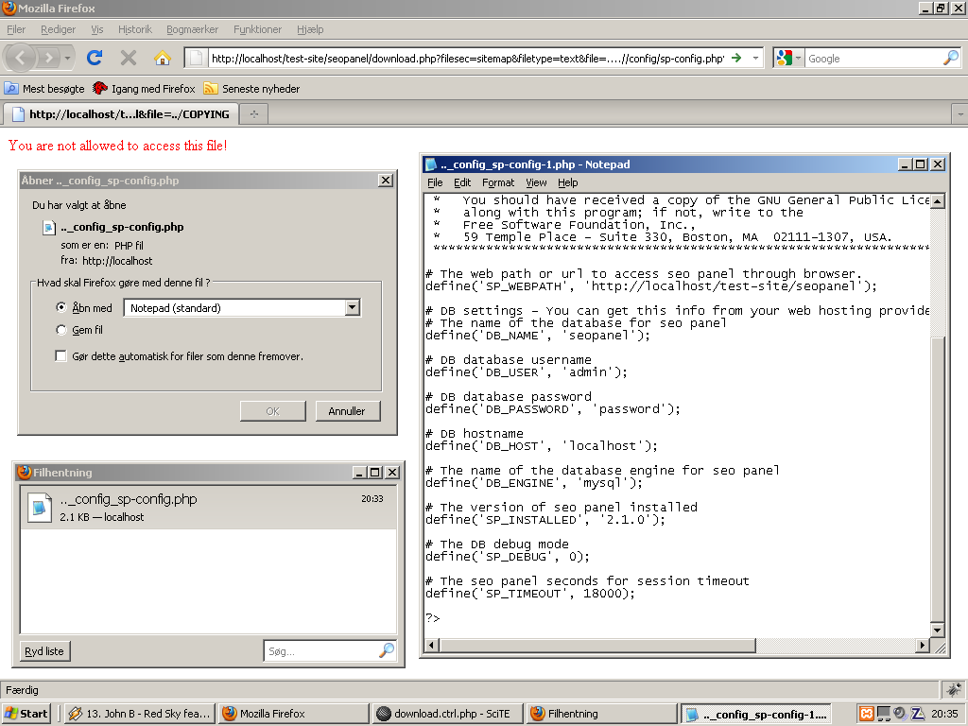
Task: Click Notepad horizontal scrollbar thumb
Action: coord(597,645)
